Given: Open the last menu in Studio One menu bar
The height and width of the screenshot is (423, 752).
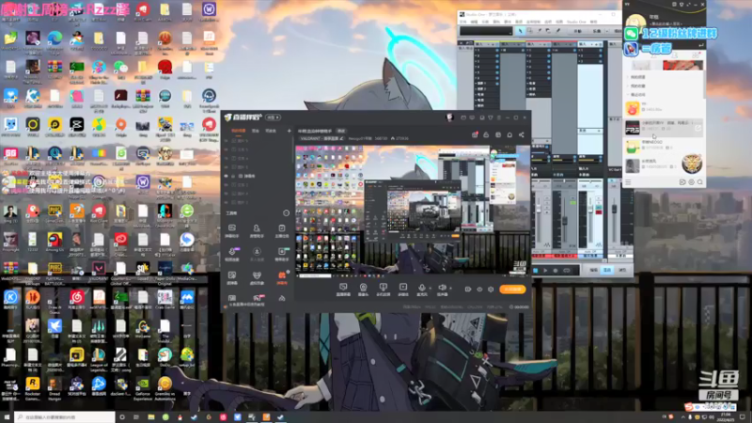Looking at the screenshot, I should click(x=594, y=22).
